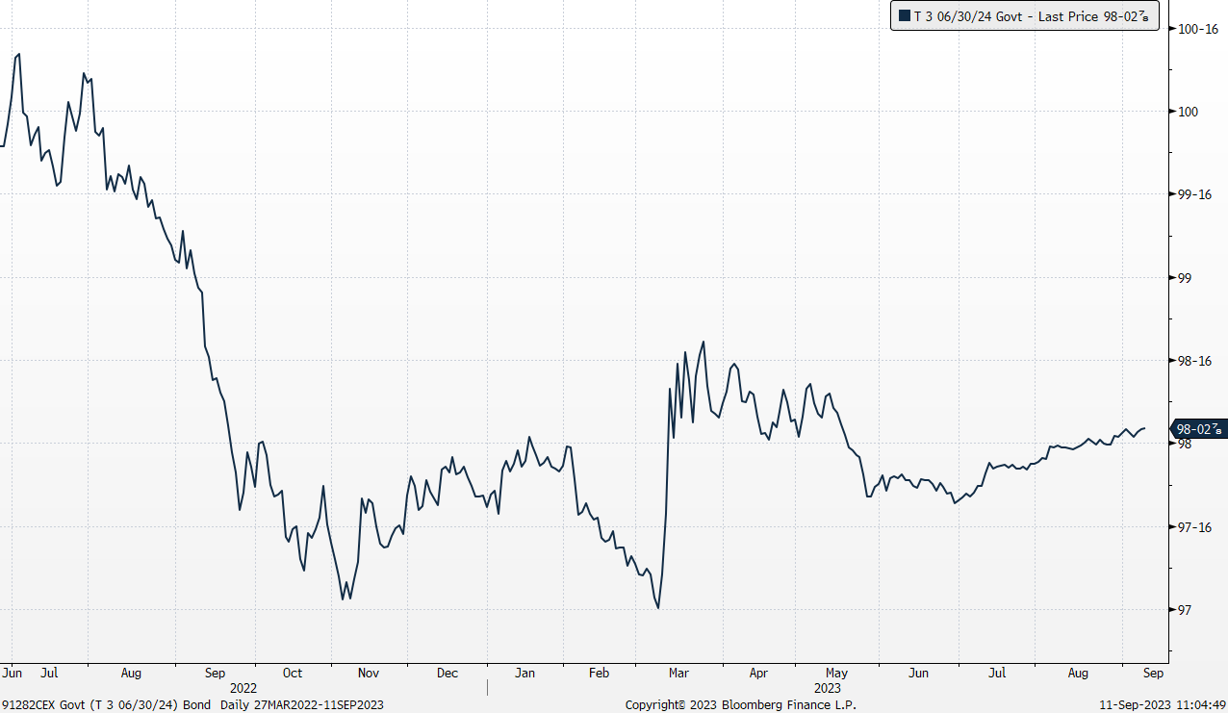Select the 99-16 price axis label

pos(1194,194)
